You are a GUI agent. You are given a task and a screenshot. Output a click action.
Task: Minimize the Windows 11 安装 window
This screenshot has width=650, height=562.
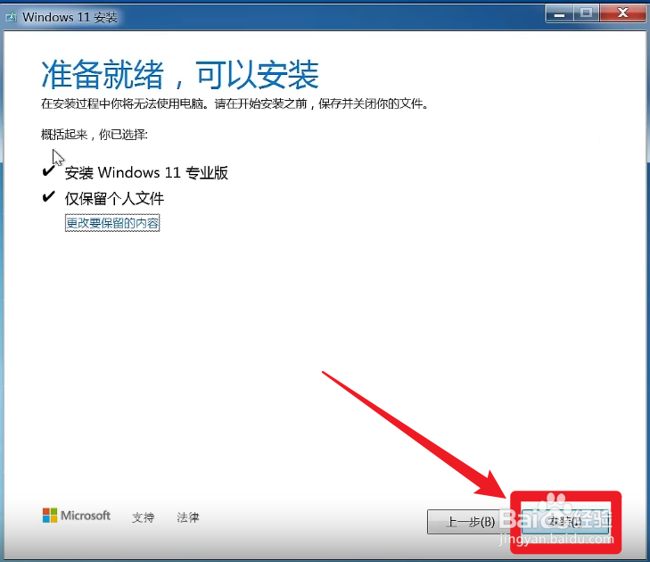[x=560, y=13]
